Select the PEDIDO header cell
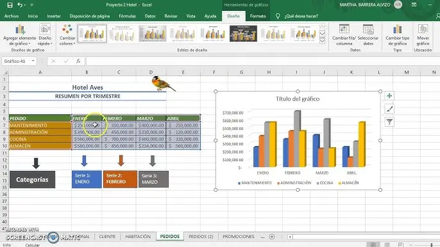Viewport: 440px width, 247px height. pos(40,118)
